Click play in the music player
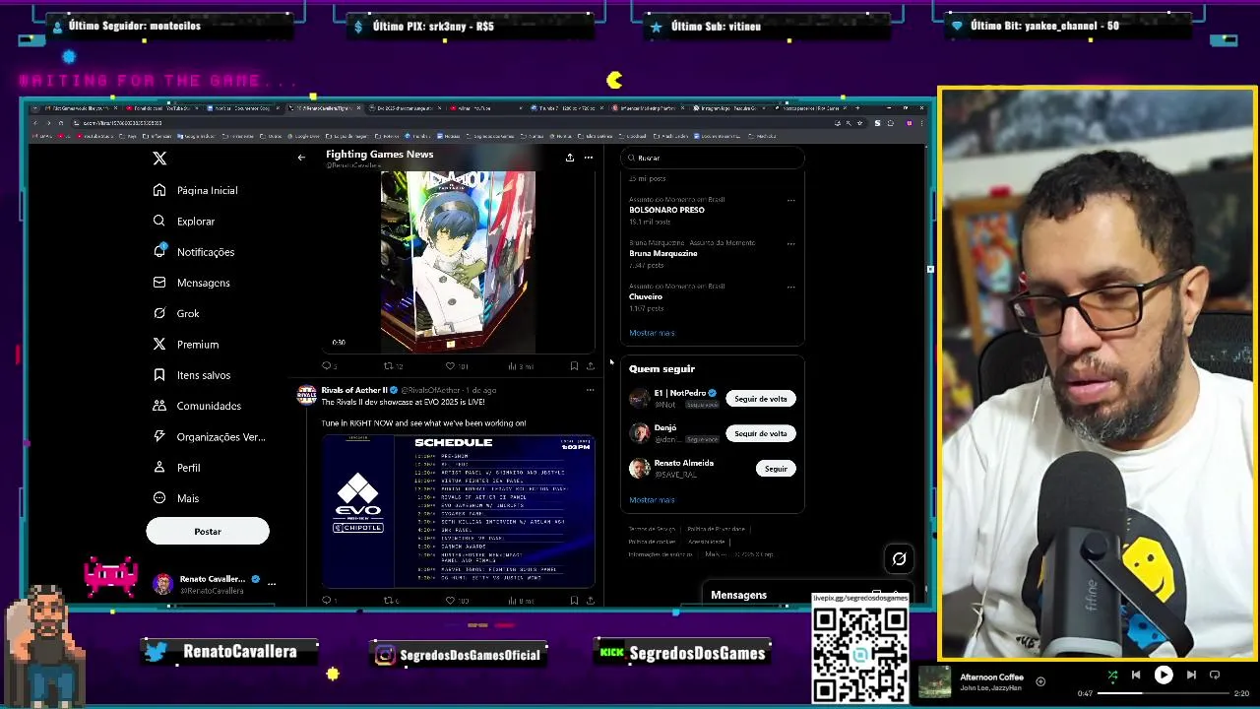Screen dimensions: 1260x709 coord(1164,676)
